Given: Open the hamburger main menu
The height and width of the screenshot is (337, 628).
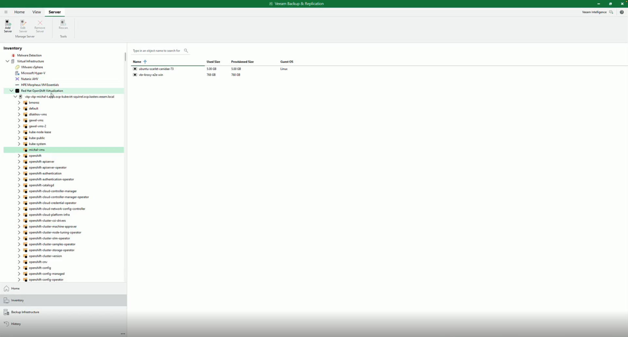Looking at the screenshot, I should (6, 12).
